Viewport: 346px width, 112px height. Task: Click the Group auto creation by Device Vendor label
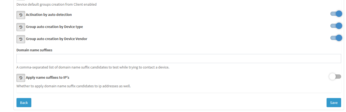(56, 39)
